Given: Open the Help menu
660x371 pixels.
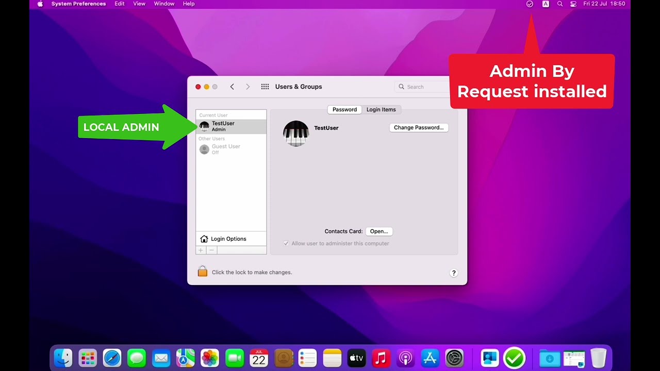Looking at the screenshot, I should click(189, 4).
